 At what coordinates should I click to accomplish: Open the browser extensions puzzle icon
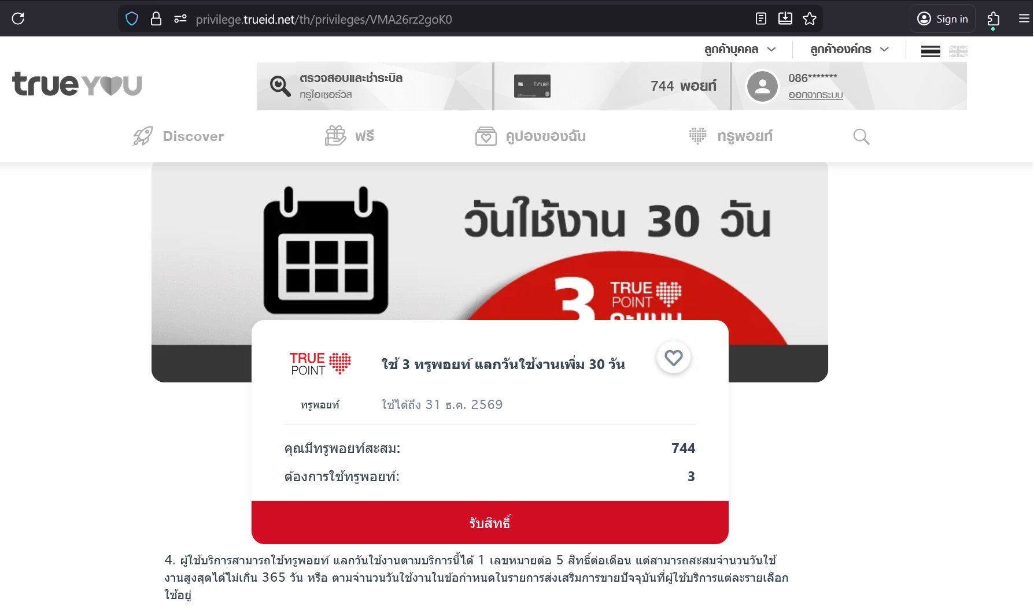(994, 18)
